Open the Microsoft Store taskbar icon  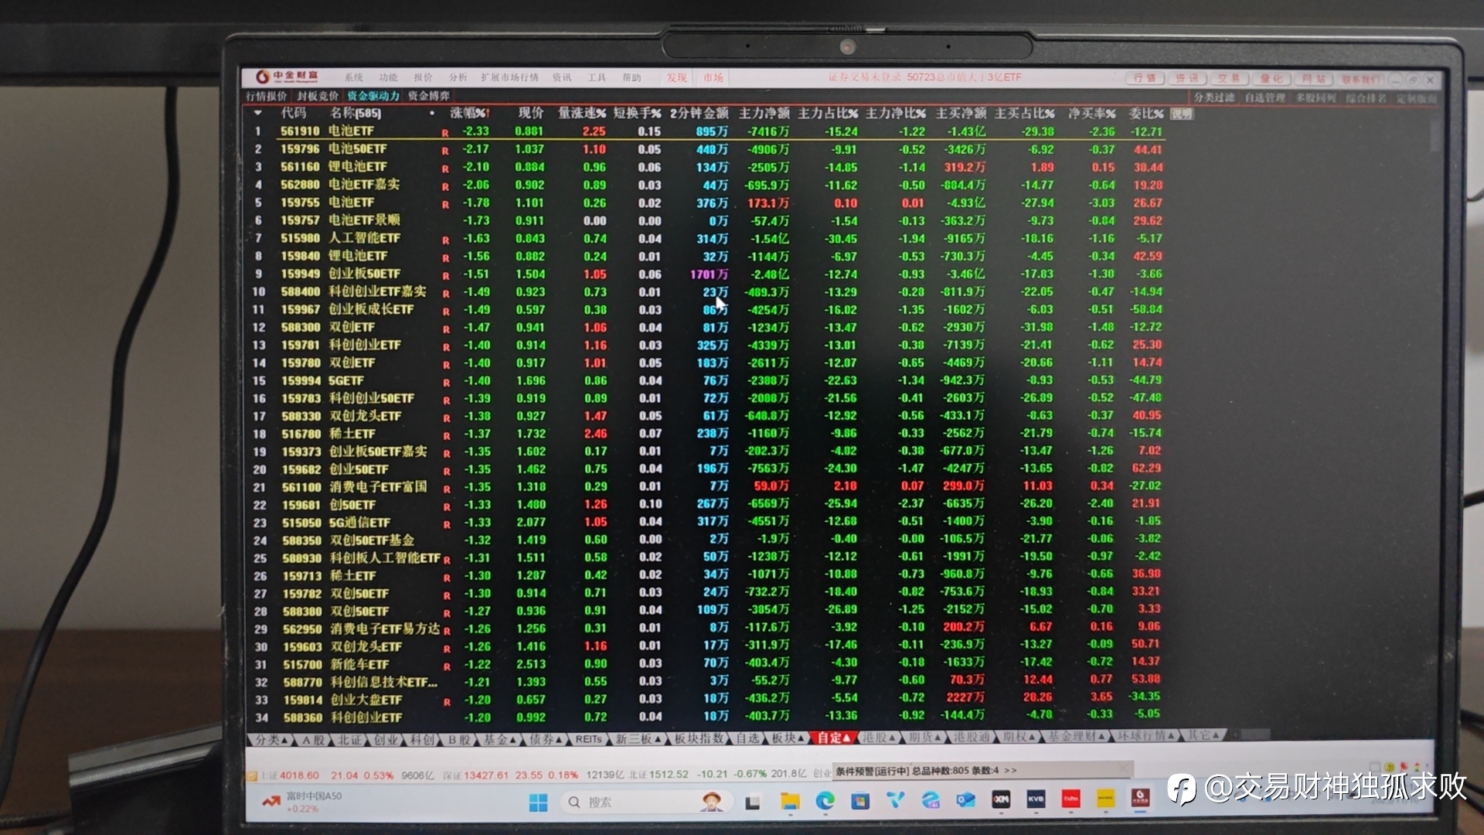(x=860, y=801)
